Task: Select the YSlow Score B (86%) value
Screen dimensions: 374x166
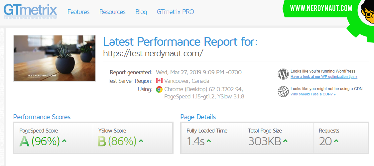Action: coord(117,141)
